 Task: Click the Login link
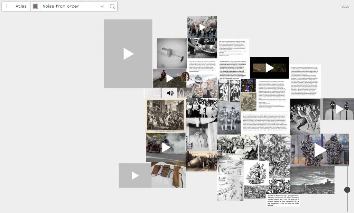tap(346, 6)
